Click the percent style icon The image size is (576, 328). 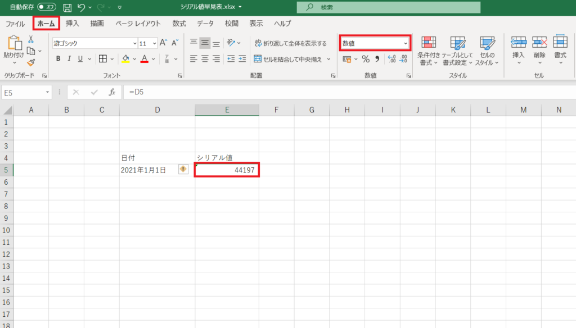pyautogui.click(x=366, y=59)
